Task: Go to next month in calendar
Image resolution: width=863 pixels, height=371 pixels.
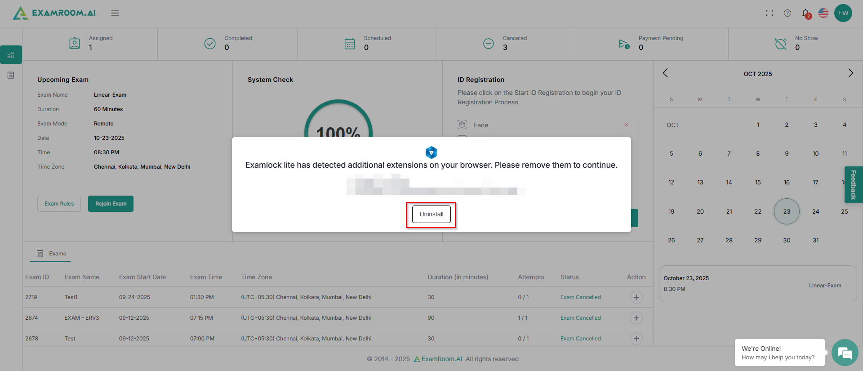Action: (x=850, y=73)
